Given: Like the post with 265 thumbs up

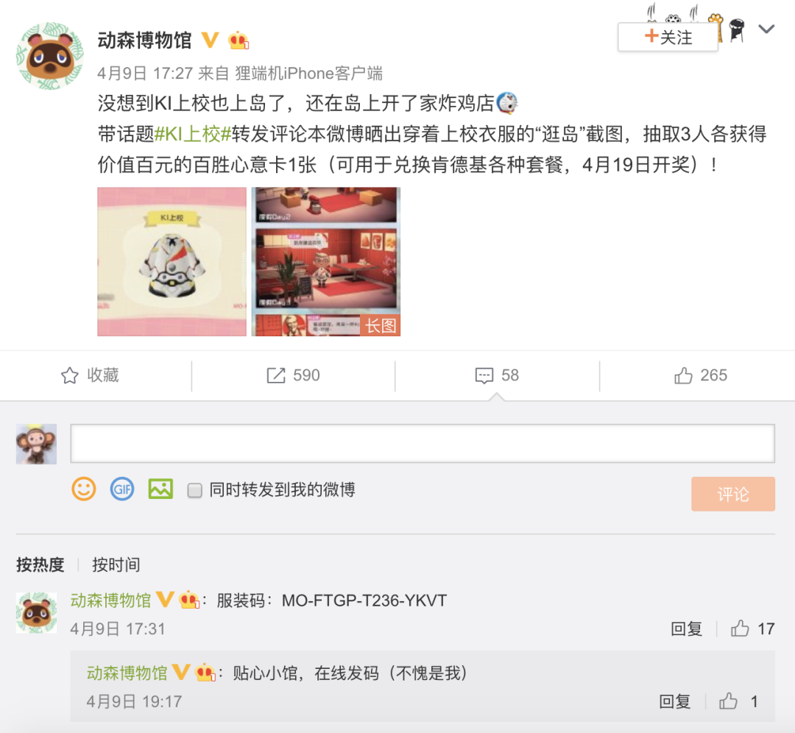Looking at the screenshot, I should click(701, 375).
